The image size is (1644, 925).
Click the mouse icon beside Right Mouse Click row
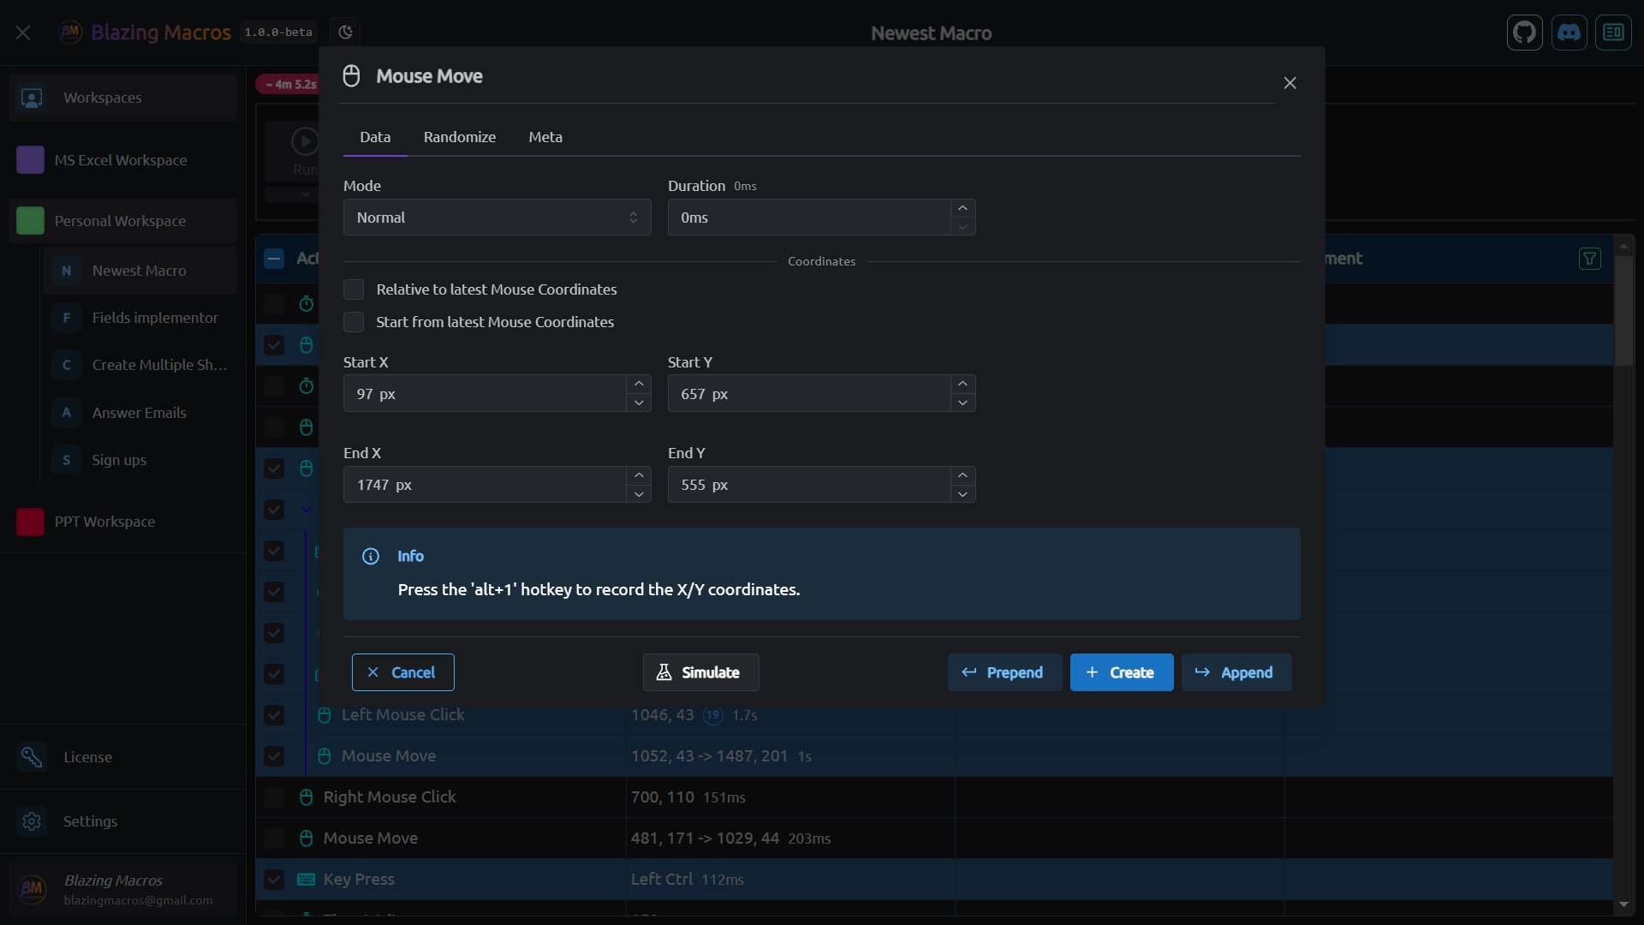click(x=307, y=797)
